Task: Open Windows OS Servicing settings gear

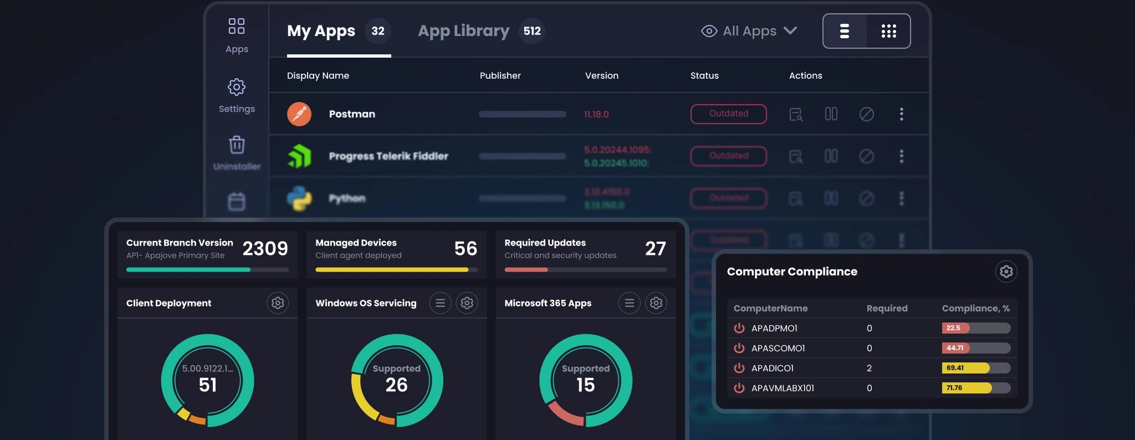Action: pos(467,303)
